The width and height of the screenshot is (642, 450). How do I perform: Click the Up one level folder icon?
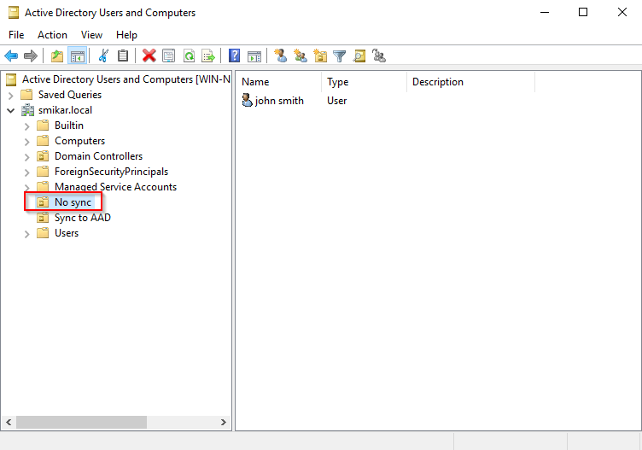(57, 56)
